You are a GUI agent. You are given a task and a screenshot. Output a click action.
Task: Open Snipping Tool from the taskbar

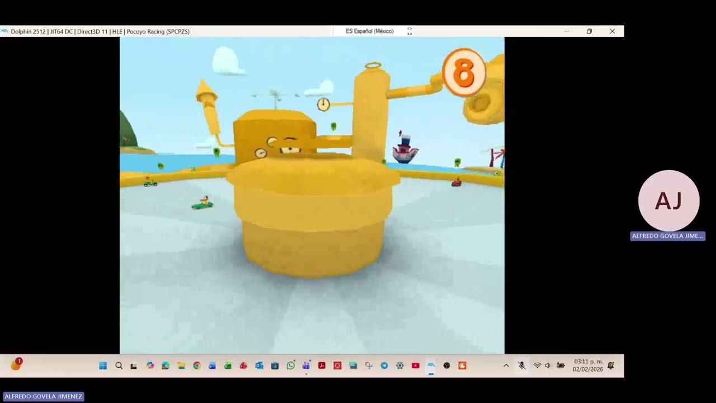tap(369, 365)
